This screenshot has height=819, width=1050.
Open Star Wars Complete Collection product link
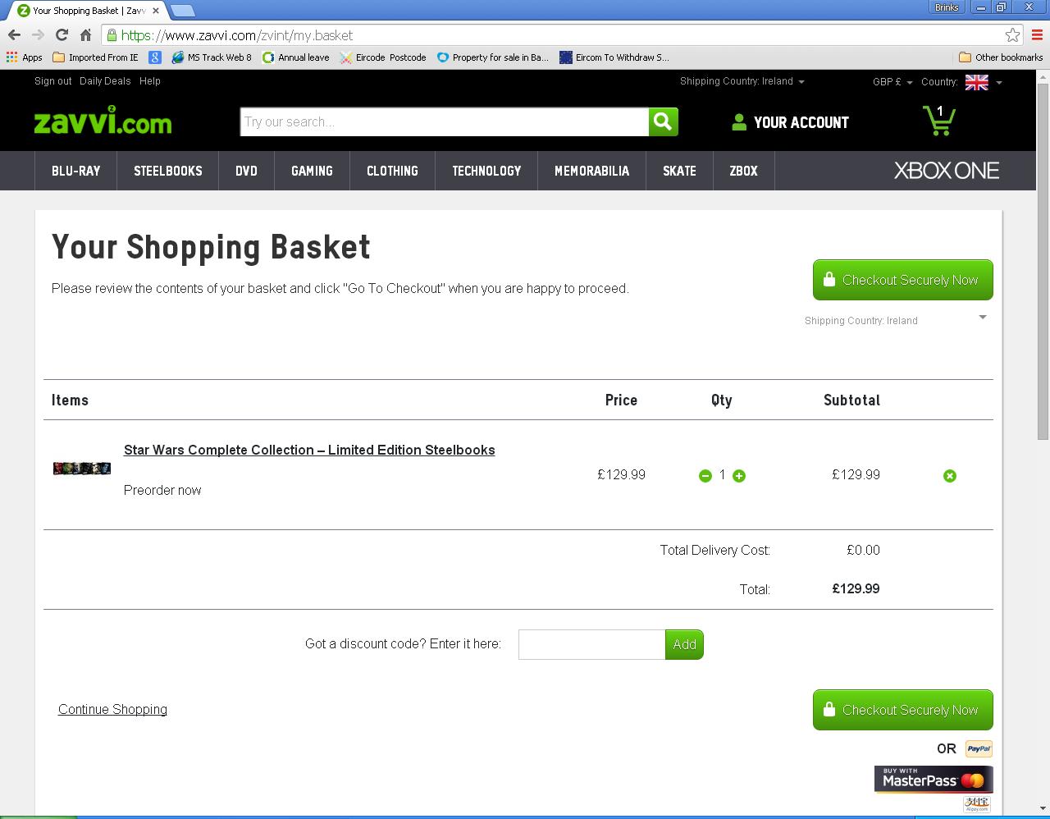309,450
